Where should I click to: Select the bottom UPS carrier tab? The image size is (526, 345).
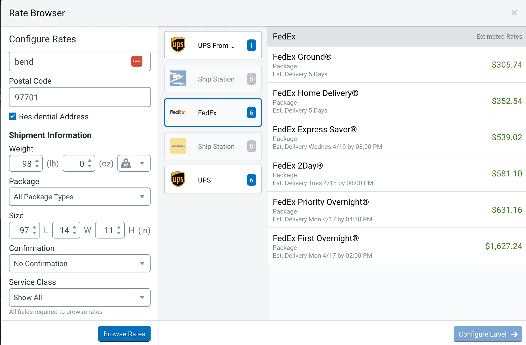coord(213,180)
